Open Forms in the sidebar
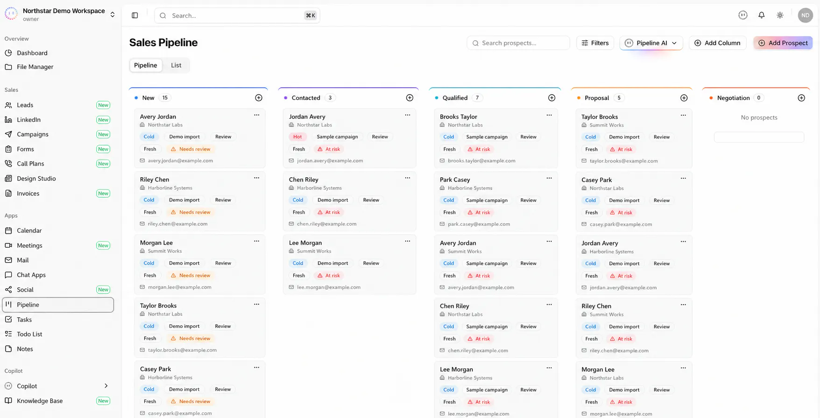The height and width of the screenshot is (418, 820). pos(58,149)
